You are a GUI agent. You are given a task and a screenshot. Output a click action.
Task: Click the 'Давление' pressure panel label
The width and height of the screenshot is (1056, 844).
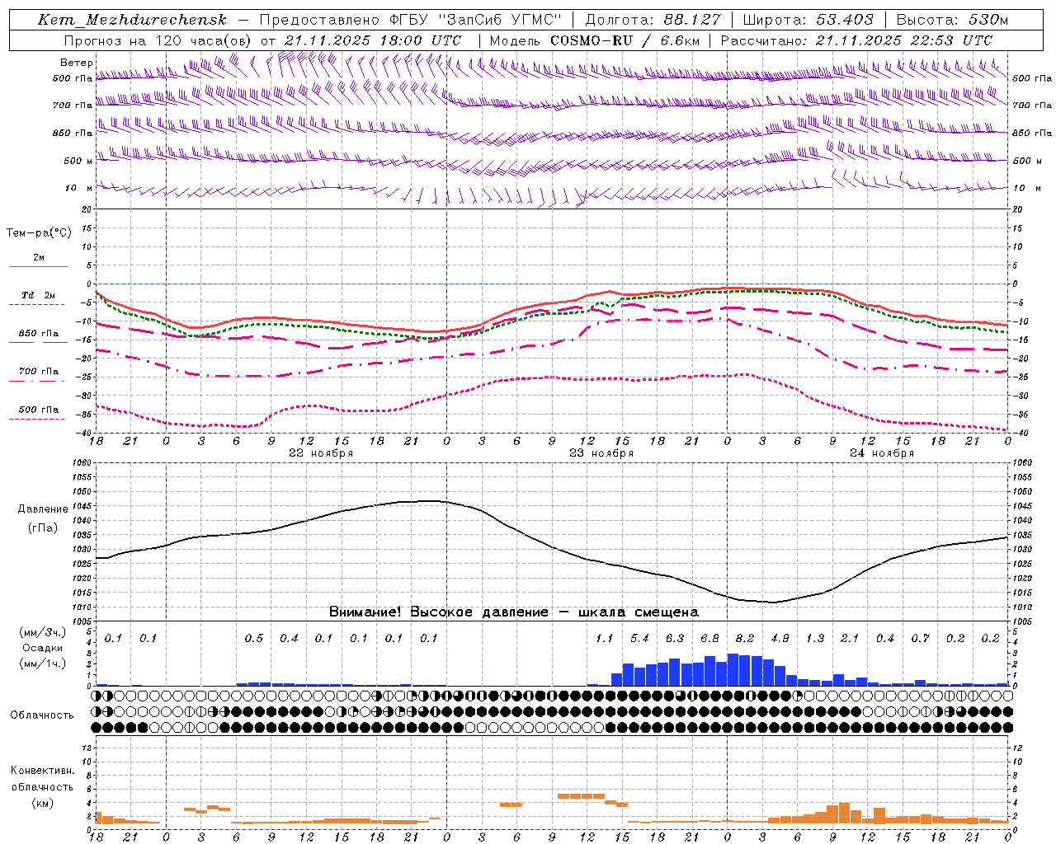point(43,509)
